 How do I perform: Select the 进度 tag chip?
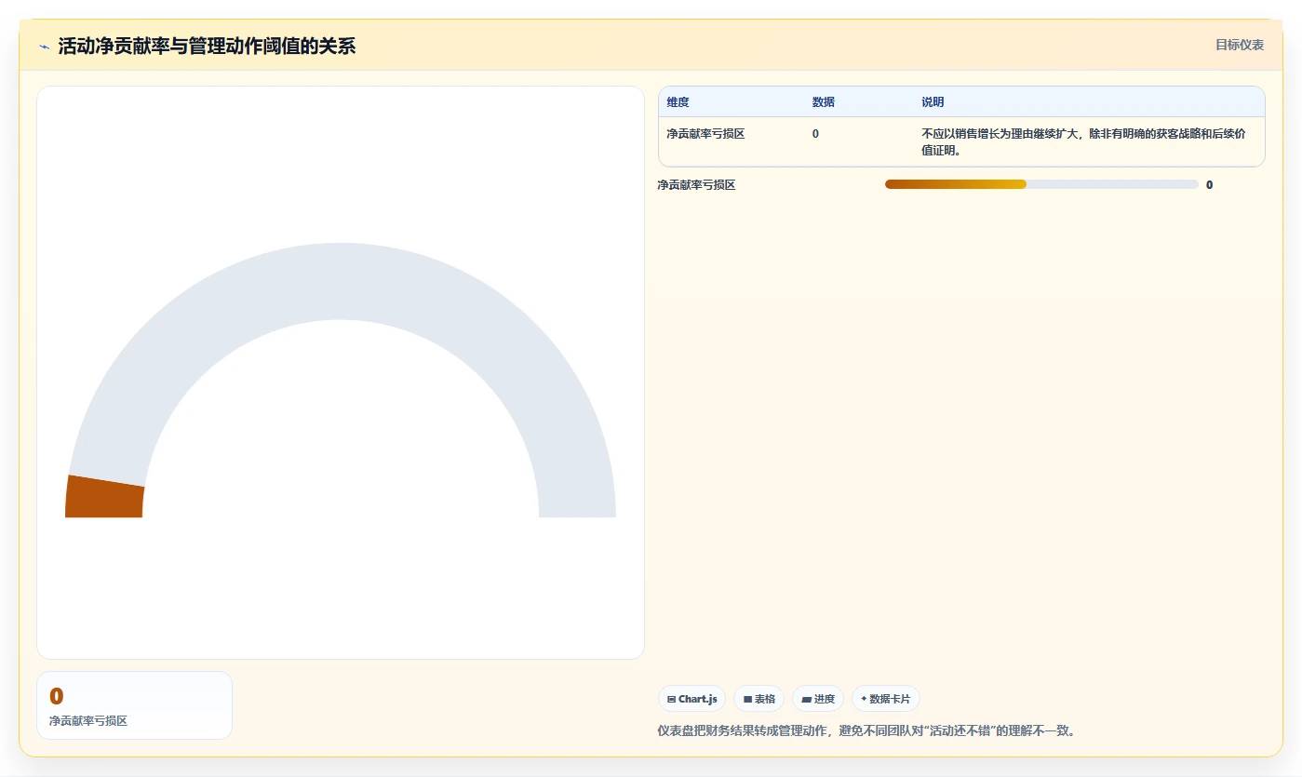pyautogui.click(x=817, y=699)
